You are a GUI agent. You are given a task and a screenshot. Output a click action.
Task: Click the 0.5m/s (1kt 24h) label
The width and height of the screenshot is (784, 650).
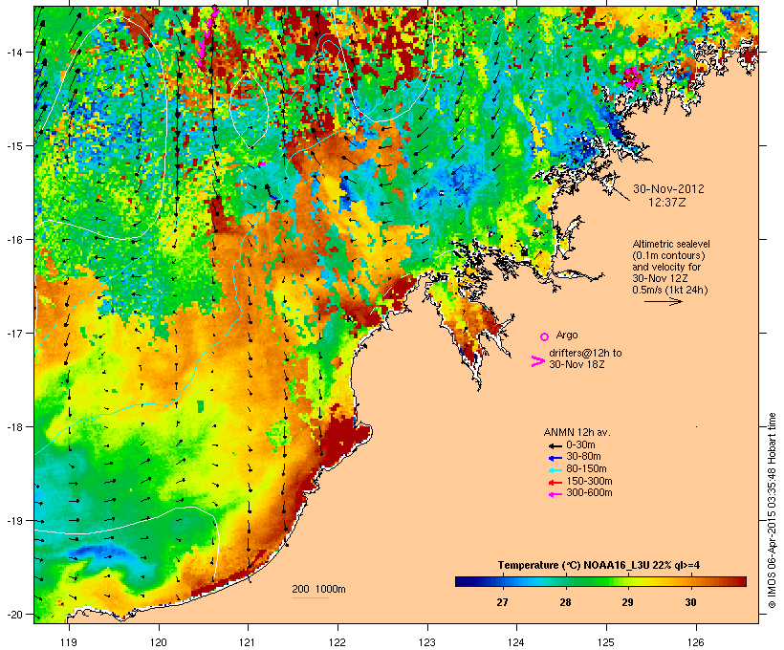670,290
